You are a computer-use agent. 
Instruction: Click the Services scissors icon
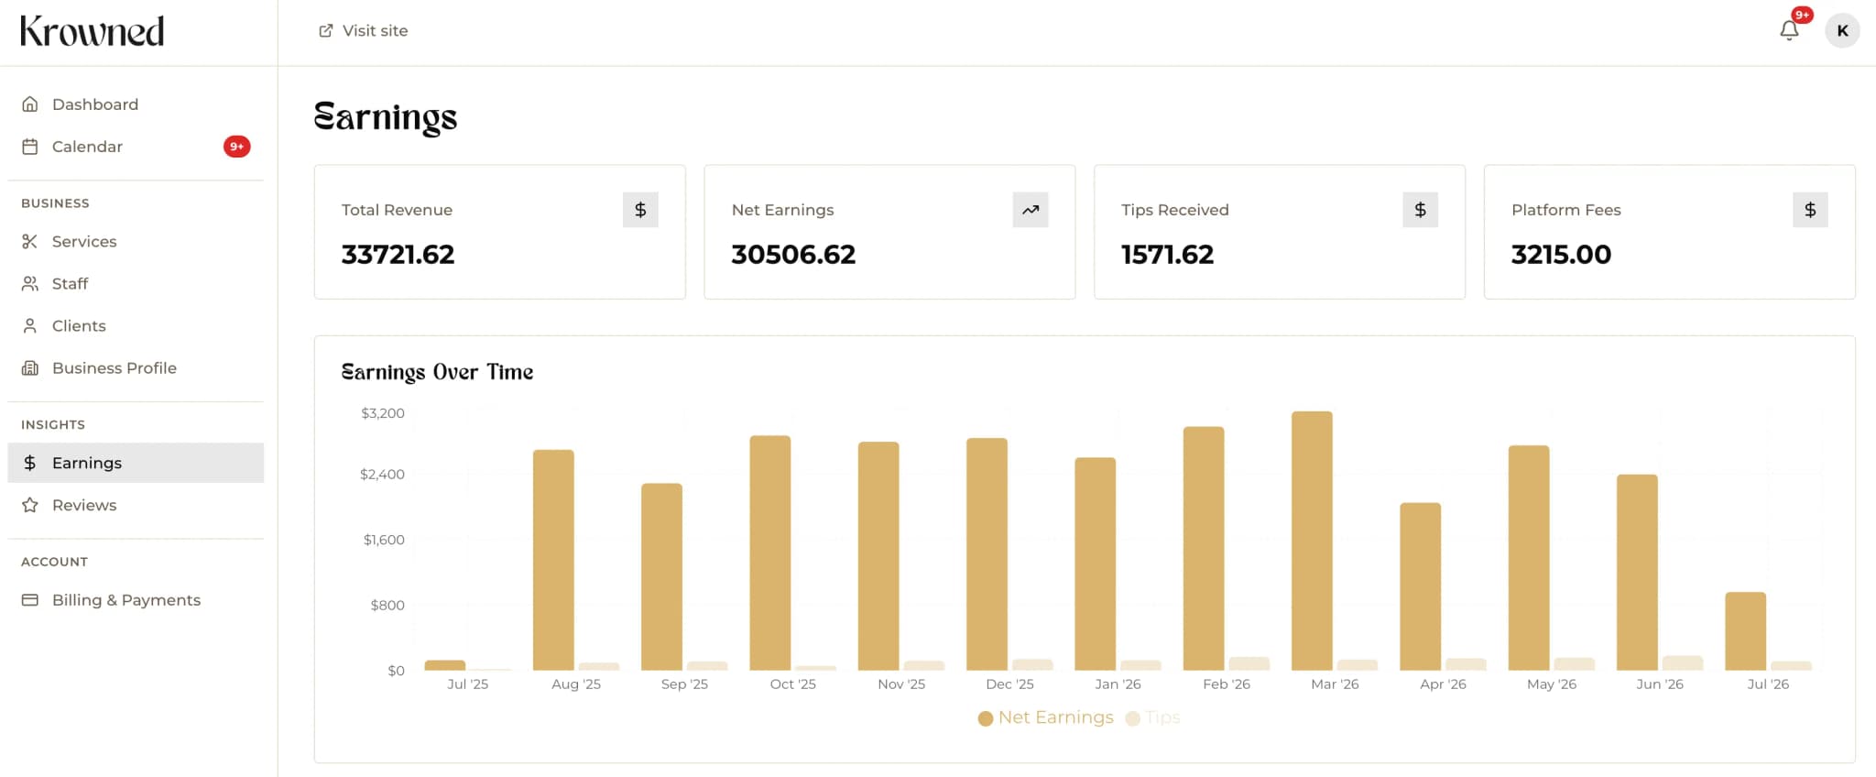pos(30,242)
